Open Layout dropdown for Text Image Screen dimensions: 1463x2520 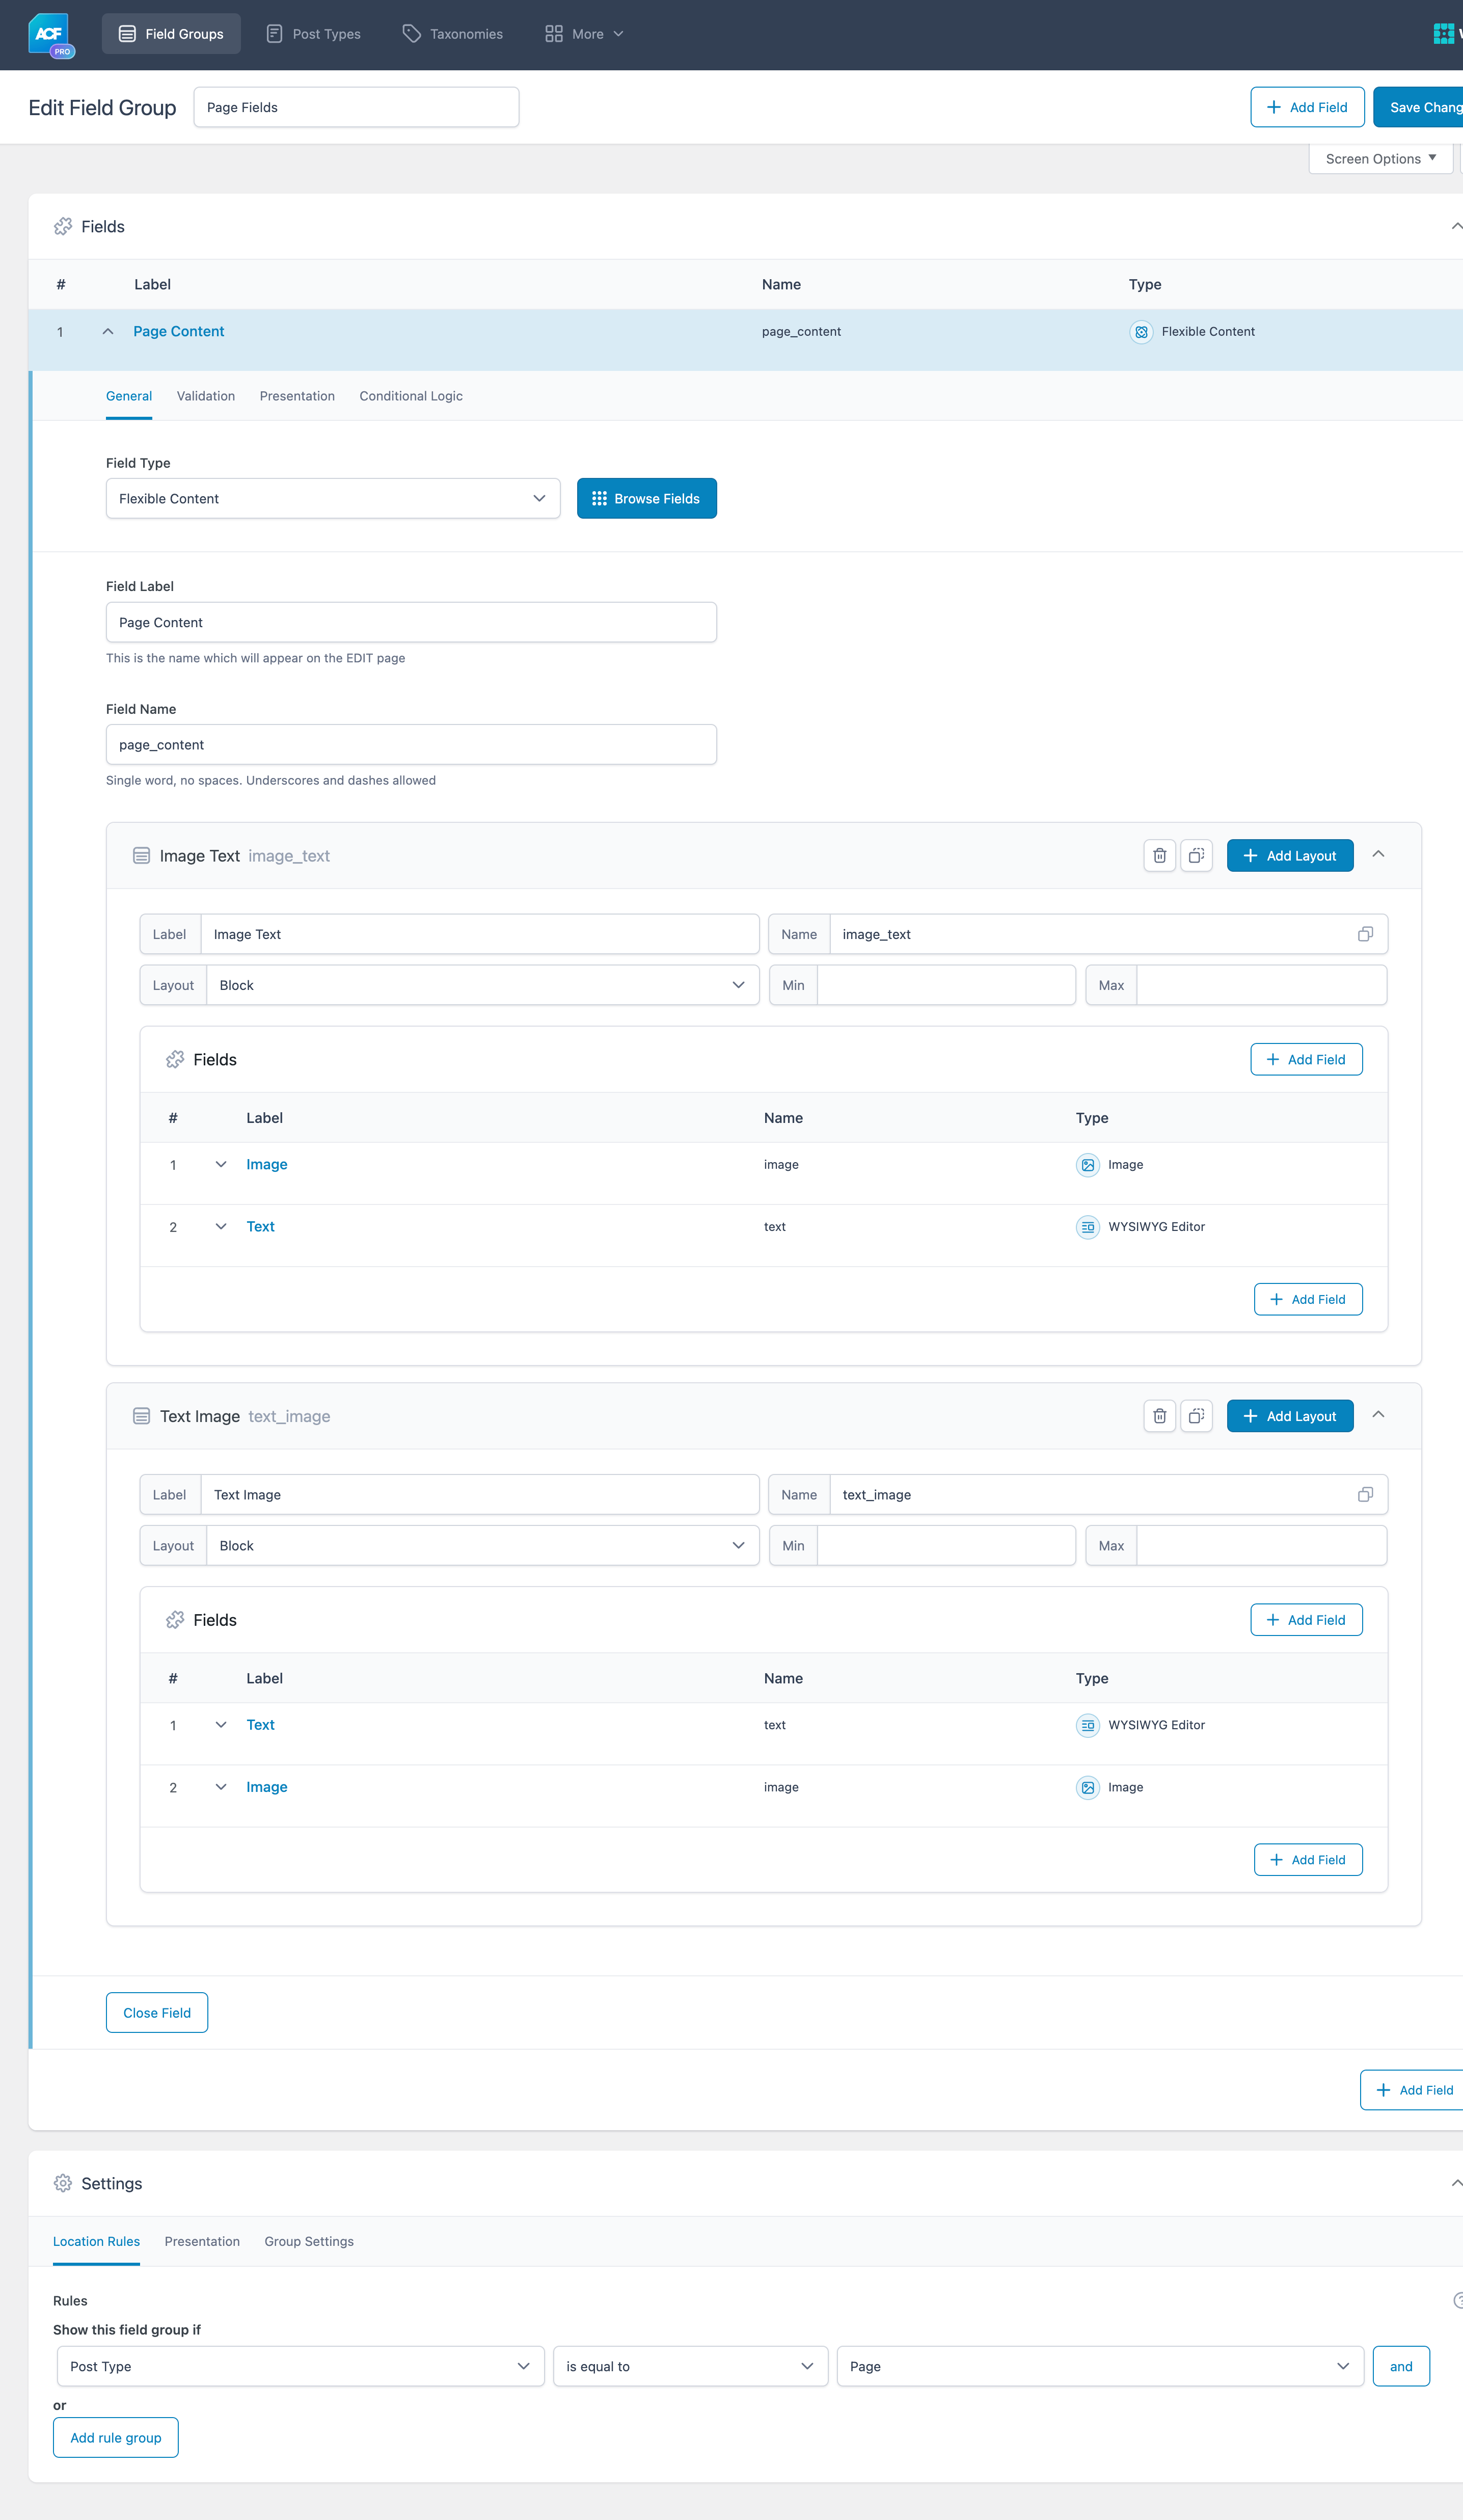pos(482,1545)
